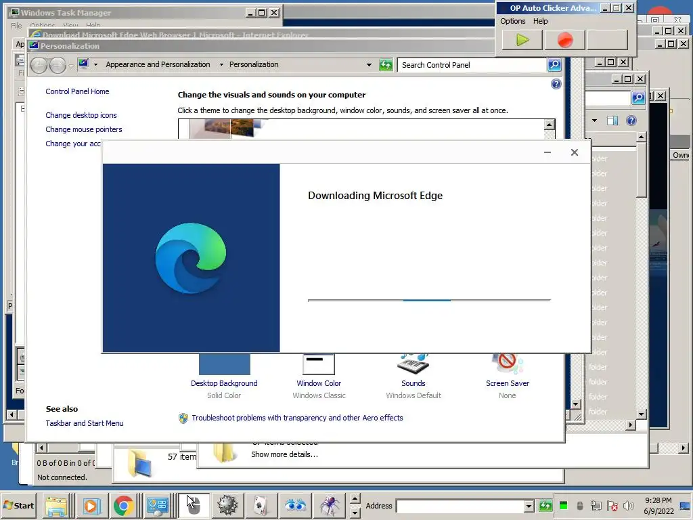Open the Control Panel taskbar icon
This screenshot has height=520, width=693.
click(x=158, y=506)
